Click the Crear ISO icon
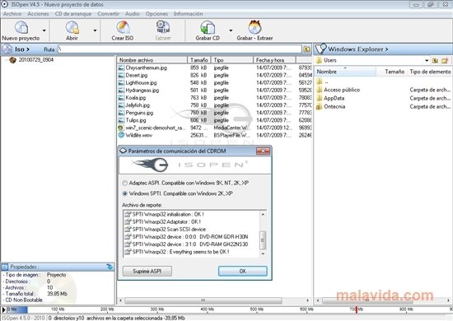453x321 pixels. click(x=123, y=27)
